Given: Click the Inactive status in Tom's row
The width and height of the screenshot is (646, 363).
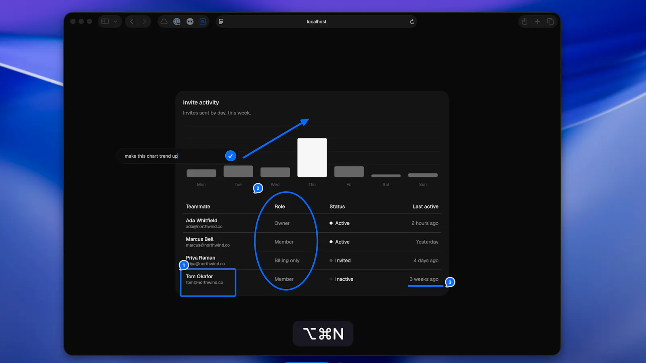Looking at the screenshot, I should pyautogui.click(x=341, y=279).
